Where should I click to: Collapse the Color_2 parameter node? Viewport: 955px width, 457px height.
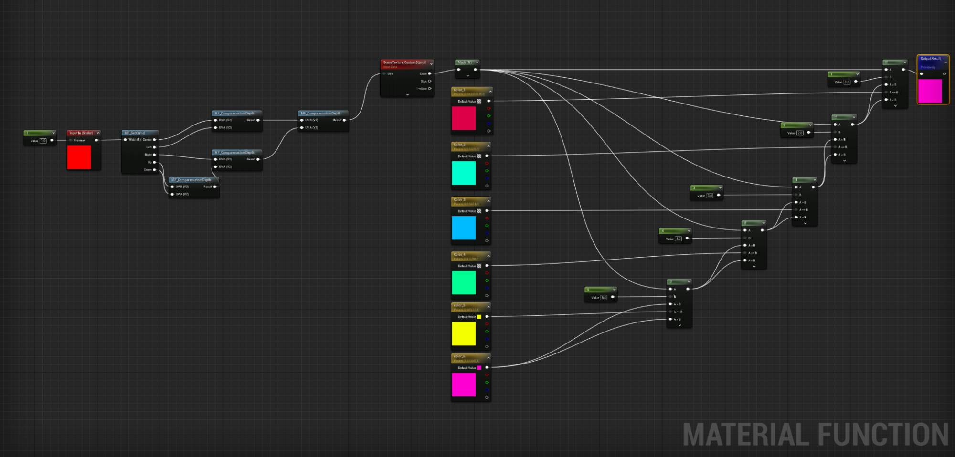tap(488, 145)
